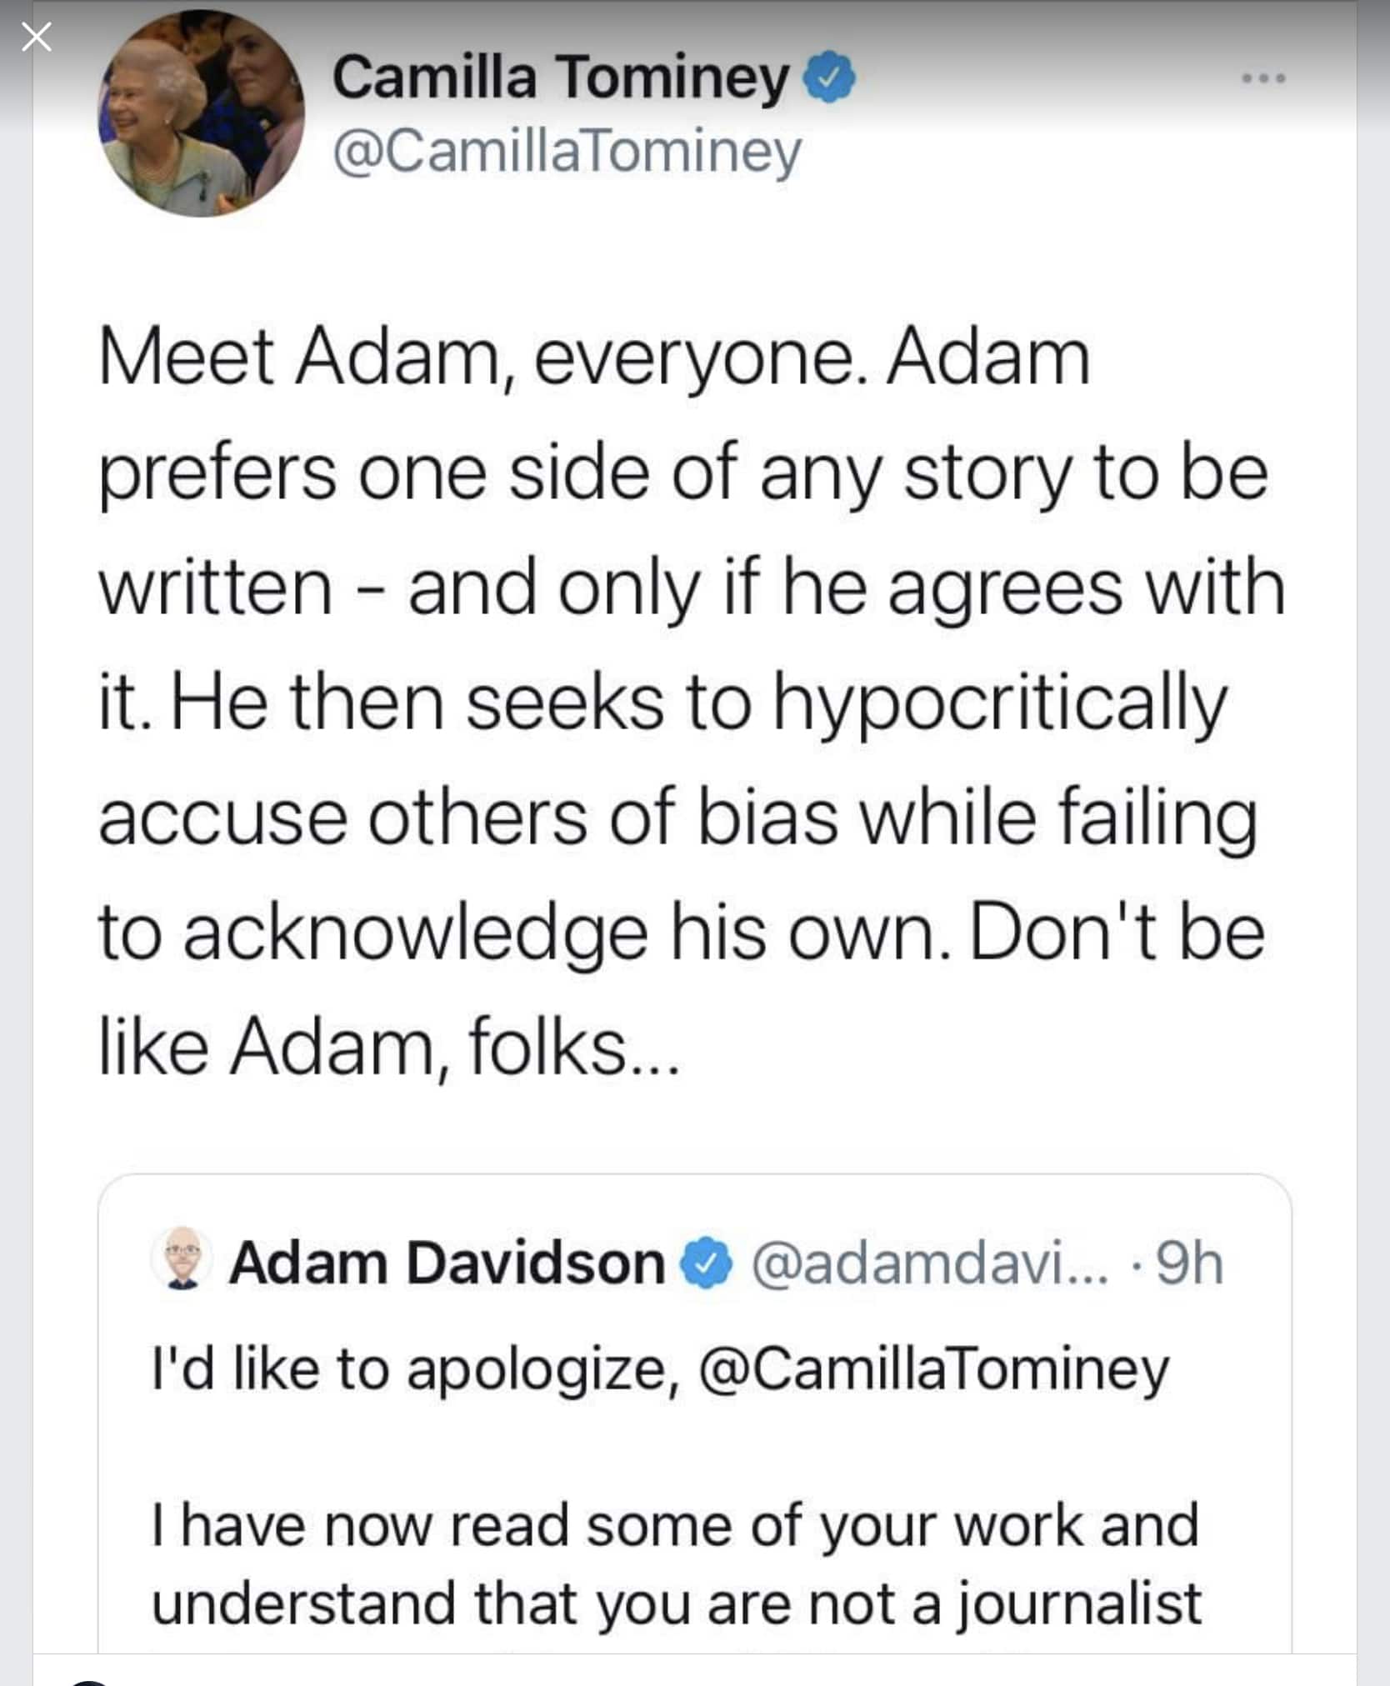Click Camilla Tominey's round profile photo
This screenshot has width=1390, height=1686.
(x=201, y=114)
